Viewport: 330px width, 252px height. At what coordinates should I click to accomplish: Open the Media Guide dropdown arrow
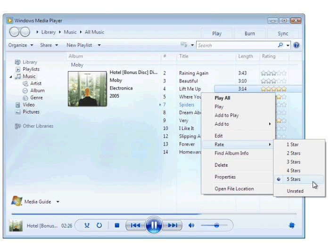click(58, 202)
